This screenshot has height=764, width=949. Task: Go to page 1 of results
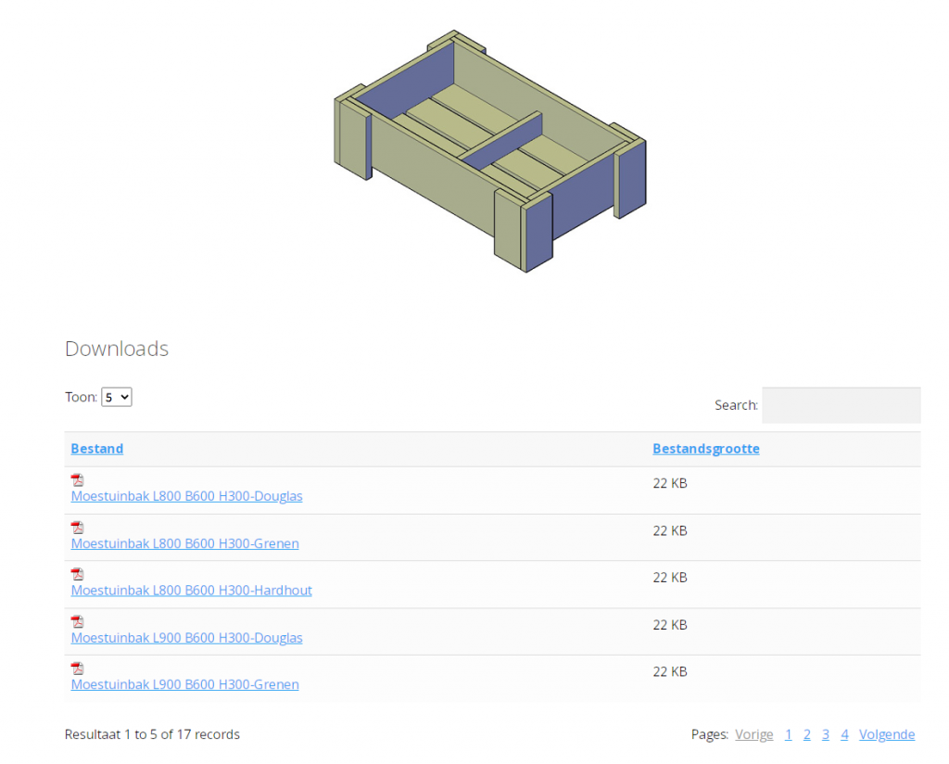[x=789, y=734]
